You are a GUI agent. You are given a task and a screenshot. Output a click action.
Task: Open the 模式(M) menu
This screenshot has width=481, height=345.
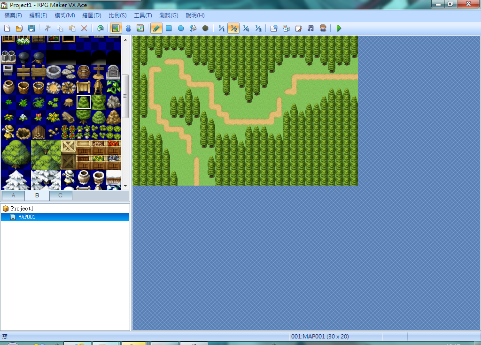(x=65, y=15)
